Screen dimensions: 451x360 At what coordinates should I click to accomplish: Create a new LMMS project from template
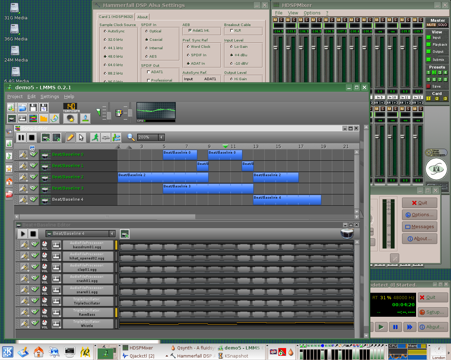(x=11, y=108)
